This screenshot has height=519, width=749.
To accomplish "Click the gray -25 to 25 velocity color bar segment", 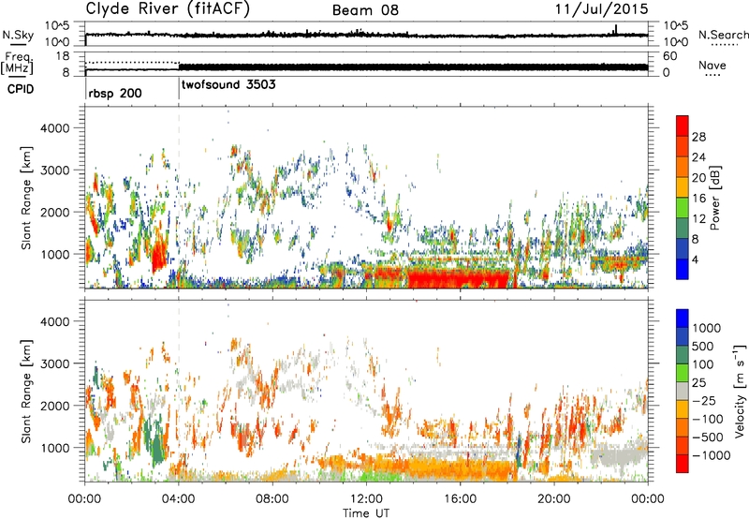I will pyautogui.click(x=683, y=391).
